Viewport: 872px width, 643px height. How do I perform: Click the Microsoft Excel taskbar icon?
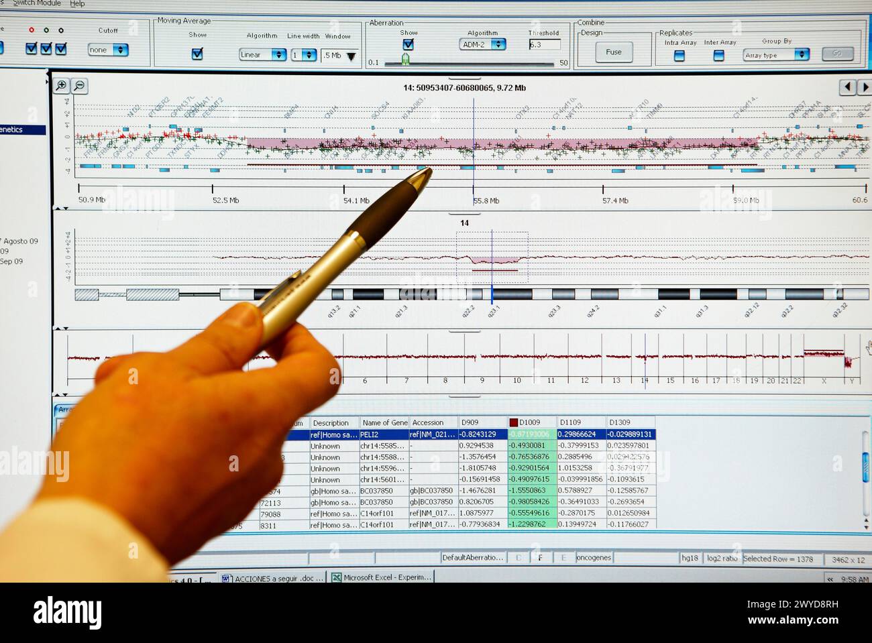point(337,577)
